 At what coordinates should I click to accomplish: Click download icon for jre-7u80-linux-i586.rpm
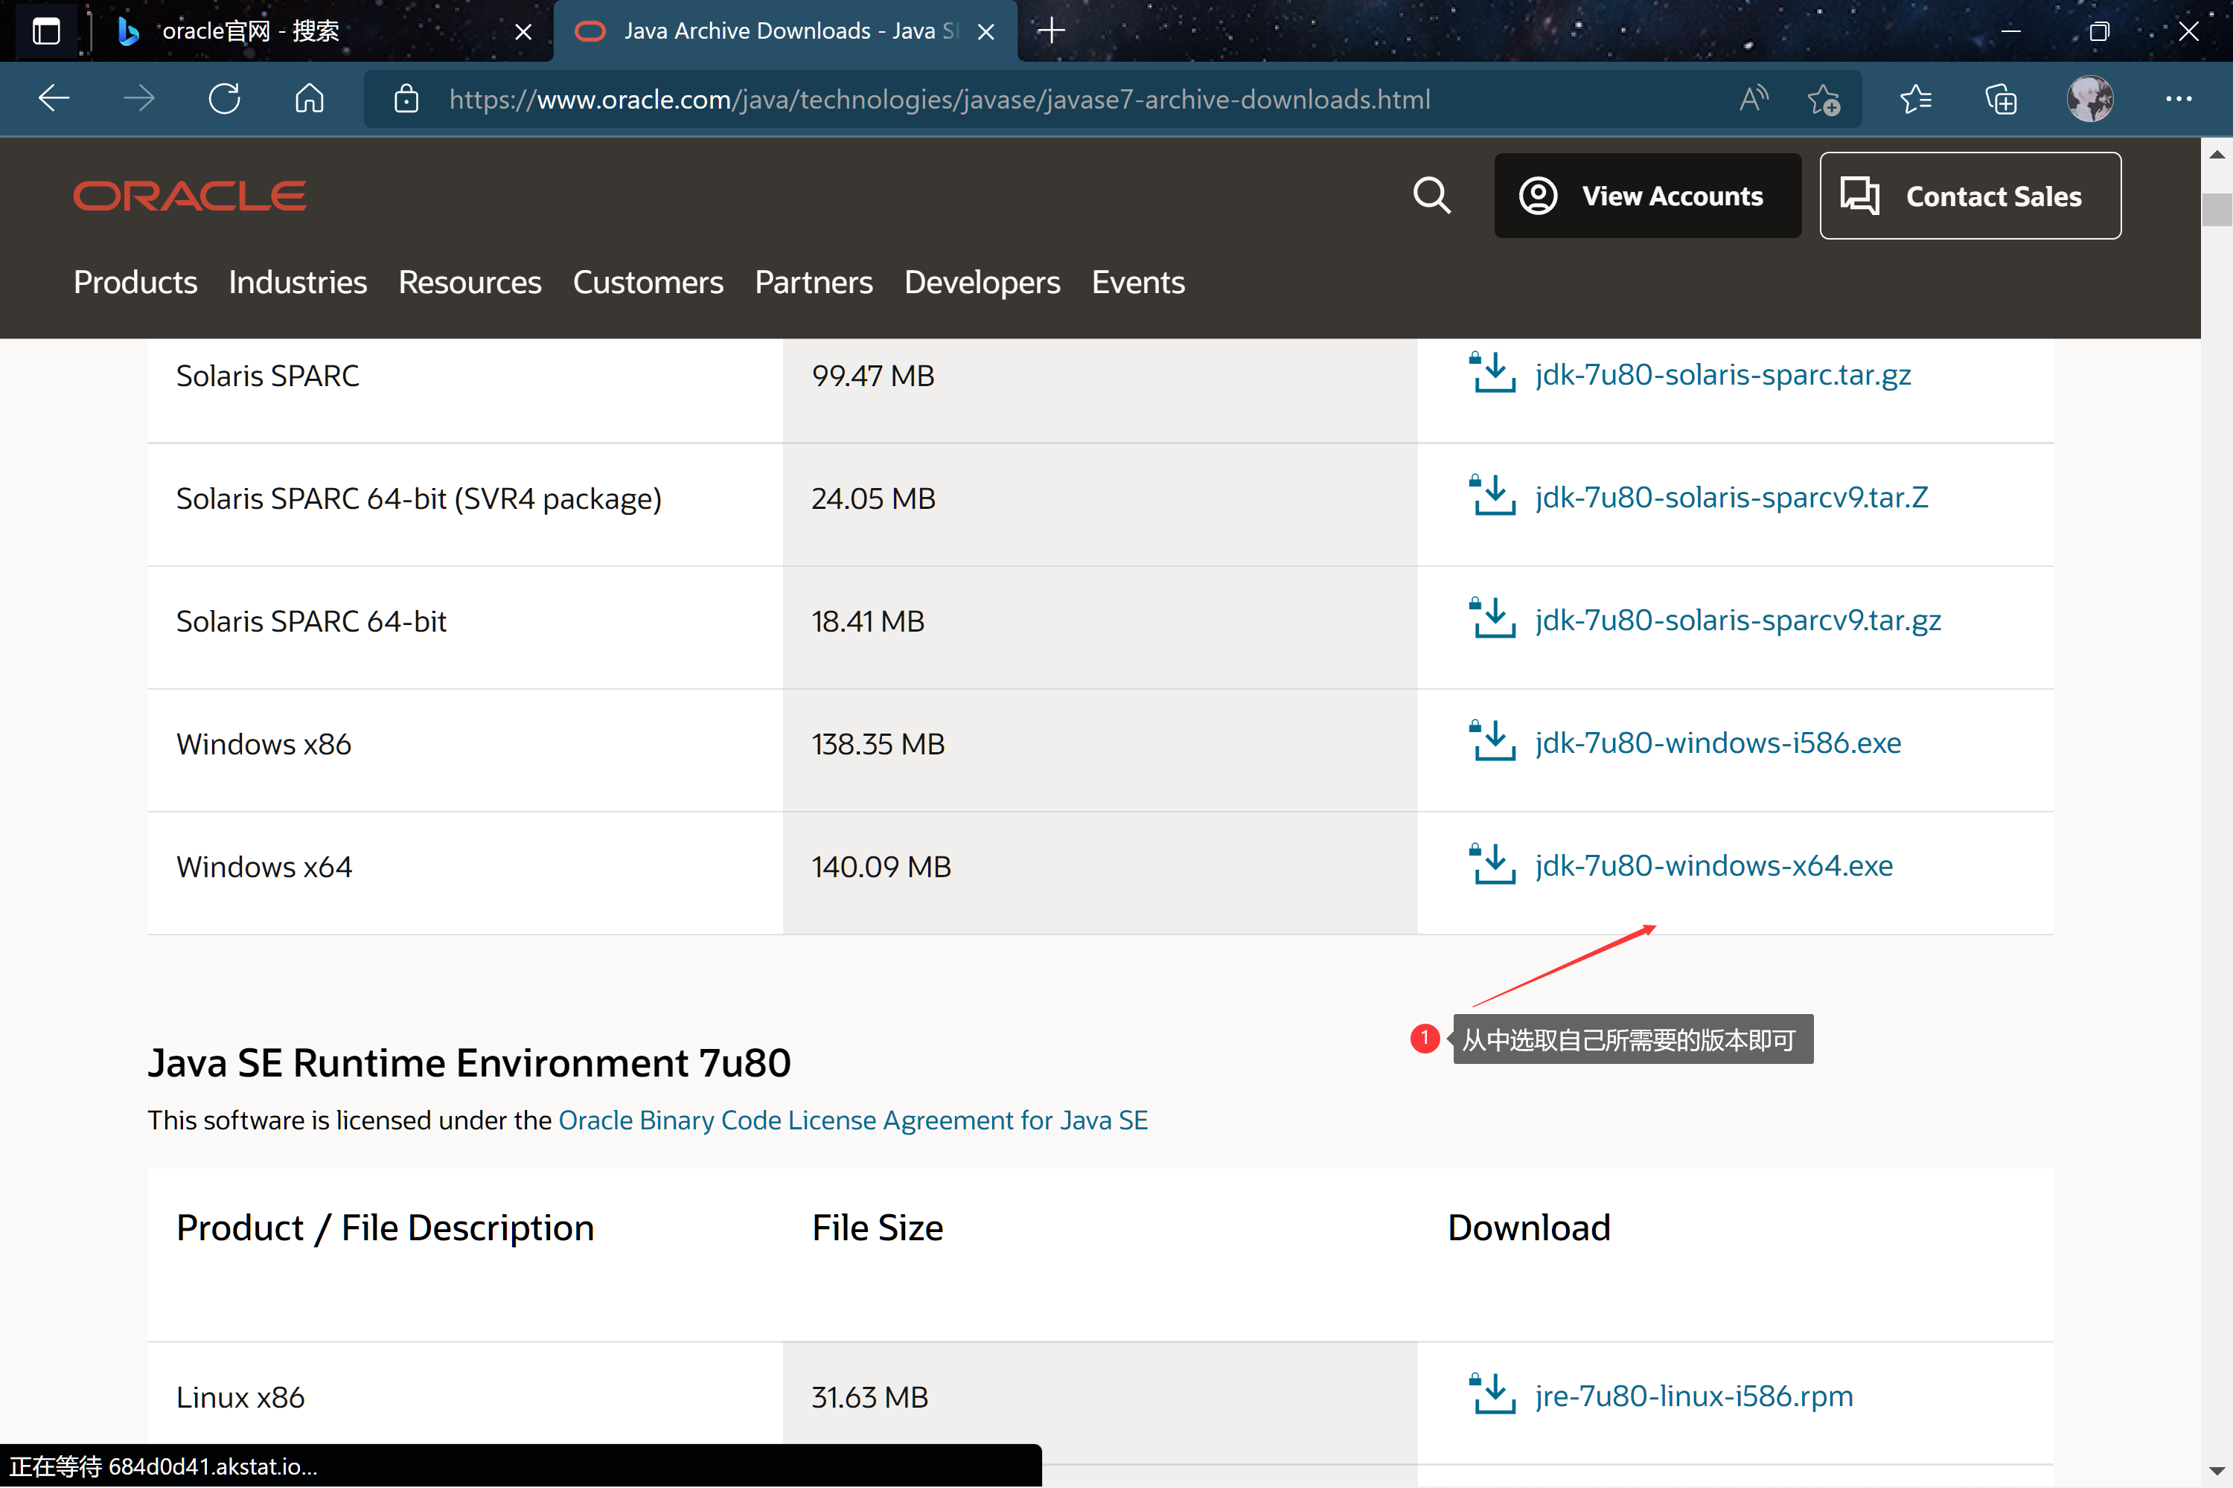pos(1492,1394)
